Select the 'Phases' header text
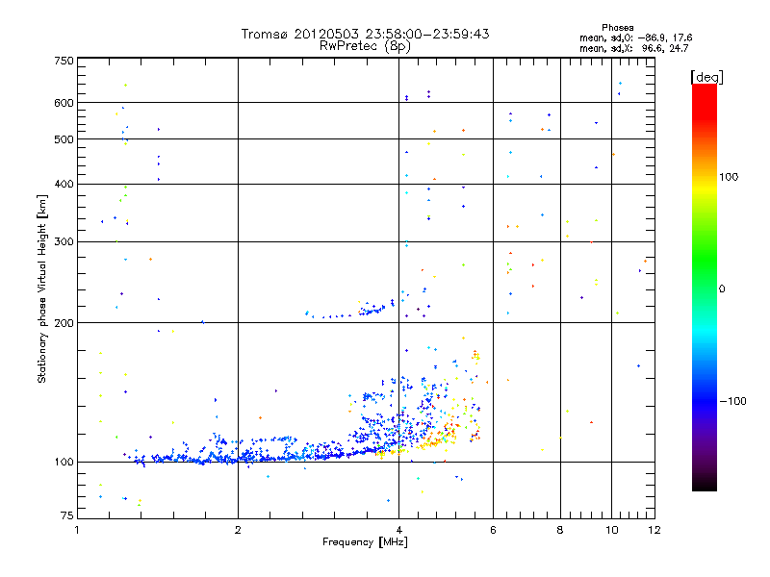The height and width of the screenshot is (577, 770). tap(617, 28)
